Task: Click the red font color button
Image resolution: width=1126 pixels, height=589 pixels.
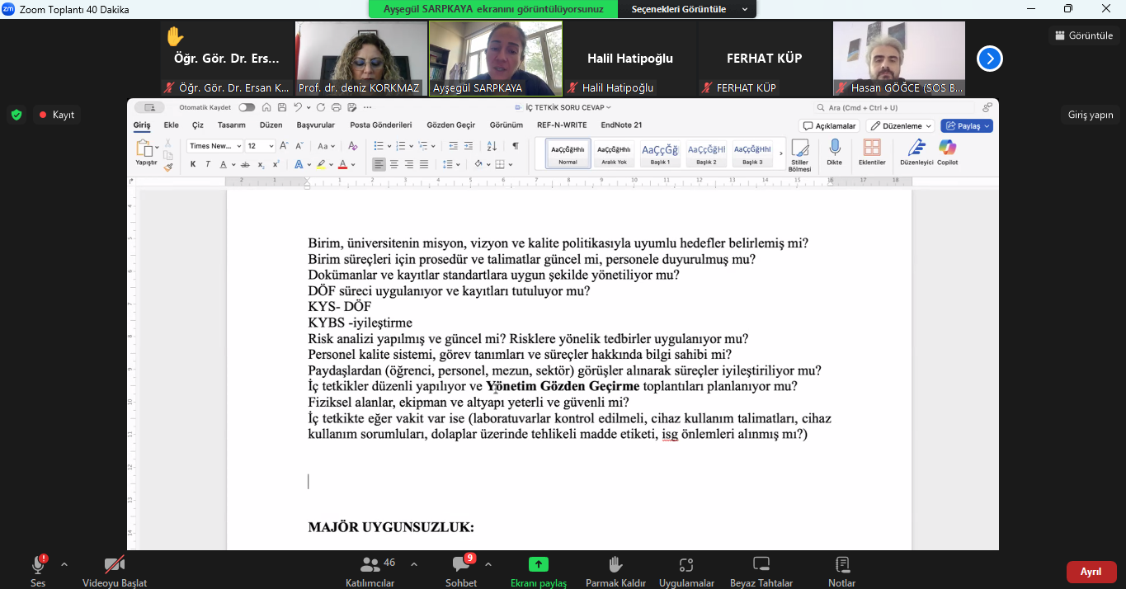Action: click(342, 164)
